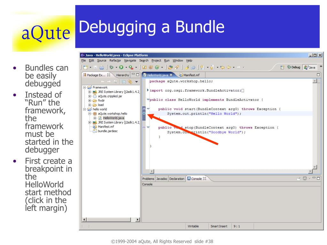Minimize the Package Explorer view
The image size is (327, 245).
coord(133,74)
